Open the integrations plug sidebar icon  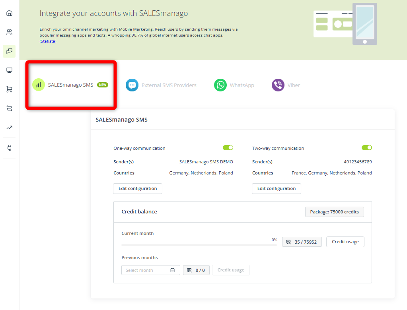coord(9,148)
